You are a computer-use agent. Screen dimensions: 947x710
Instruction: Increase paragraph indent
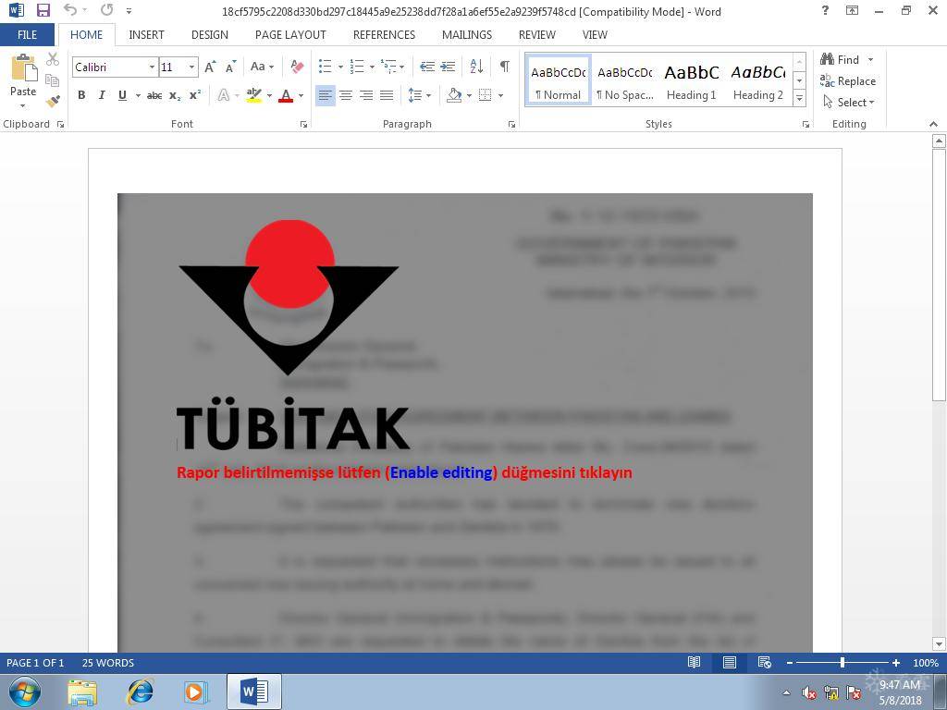pyautogui.click(x=448, y=67)
